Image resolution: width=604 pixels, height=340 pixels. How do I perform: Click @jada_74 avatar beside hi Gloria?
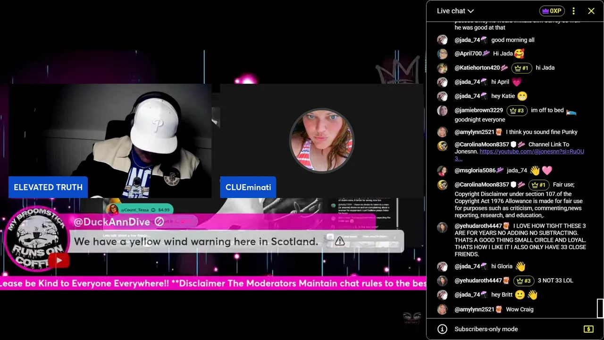442,266
